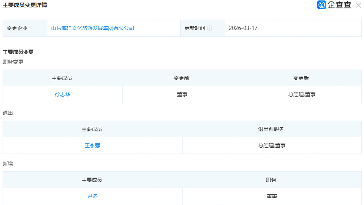
Task: Close the member change details dialog
Action: tap(358, 5)
